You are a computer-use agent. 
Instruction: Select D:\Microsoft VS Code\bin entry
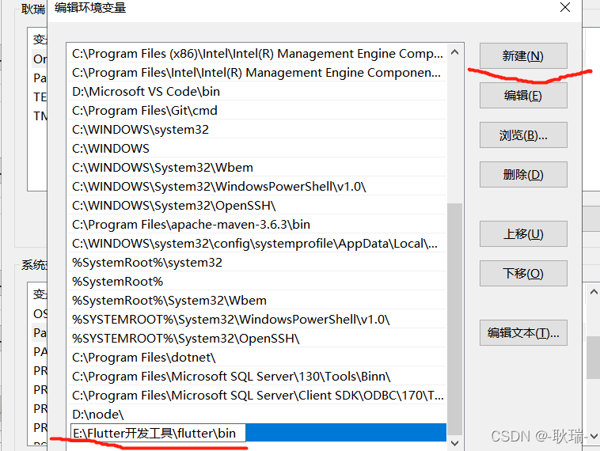(x=256, y=92)
